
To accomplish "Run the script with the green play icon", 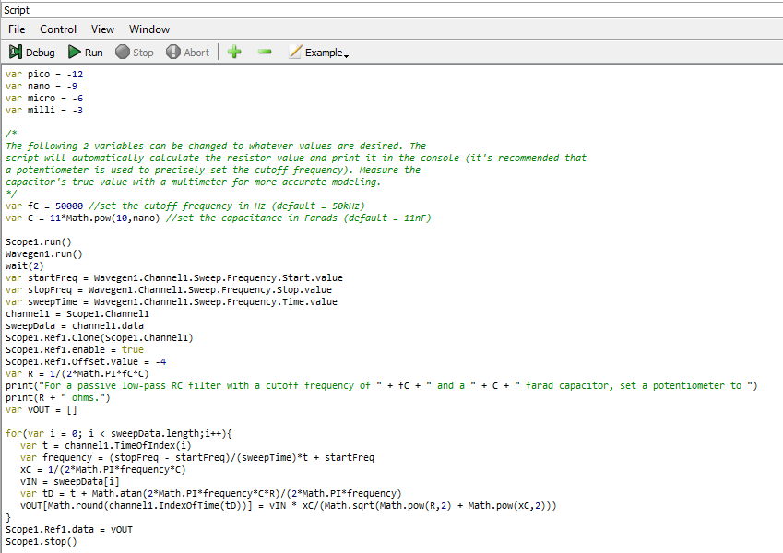I will tap(75, 52).
